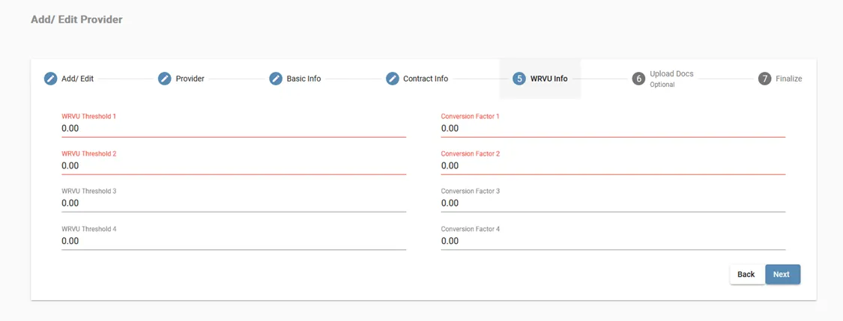The height and width of the screenshot is (321, 843).
Task: Click into the Conversion Factor 2 field
Action: pyautogui.click(x=612, y=166)
